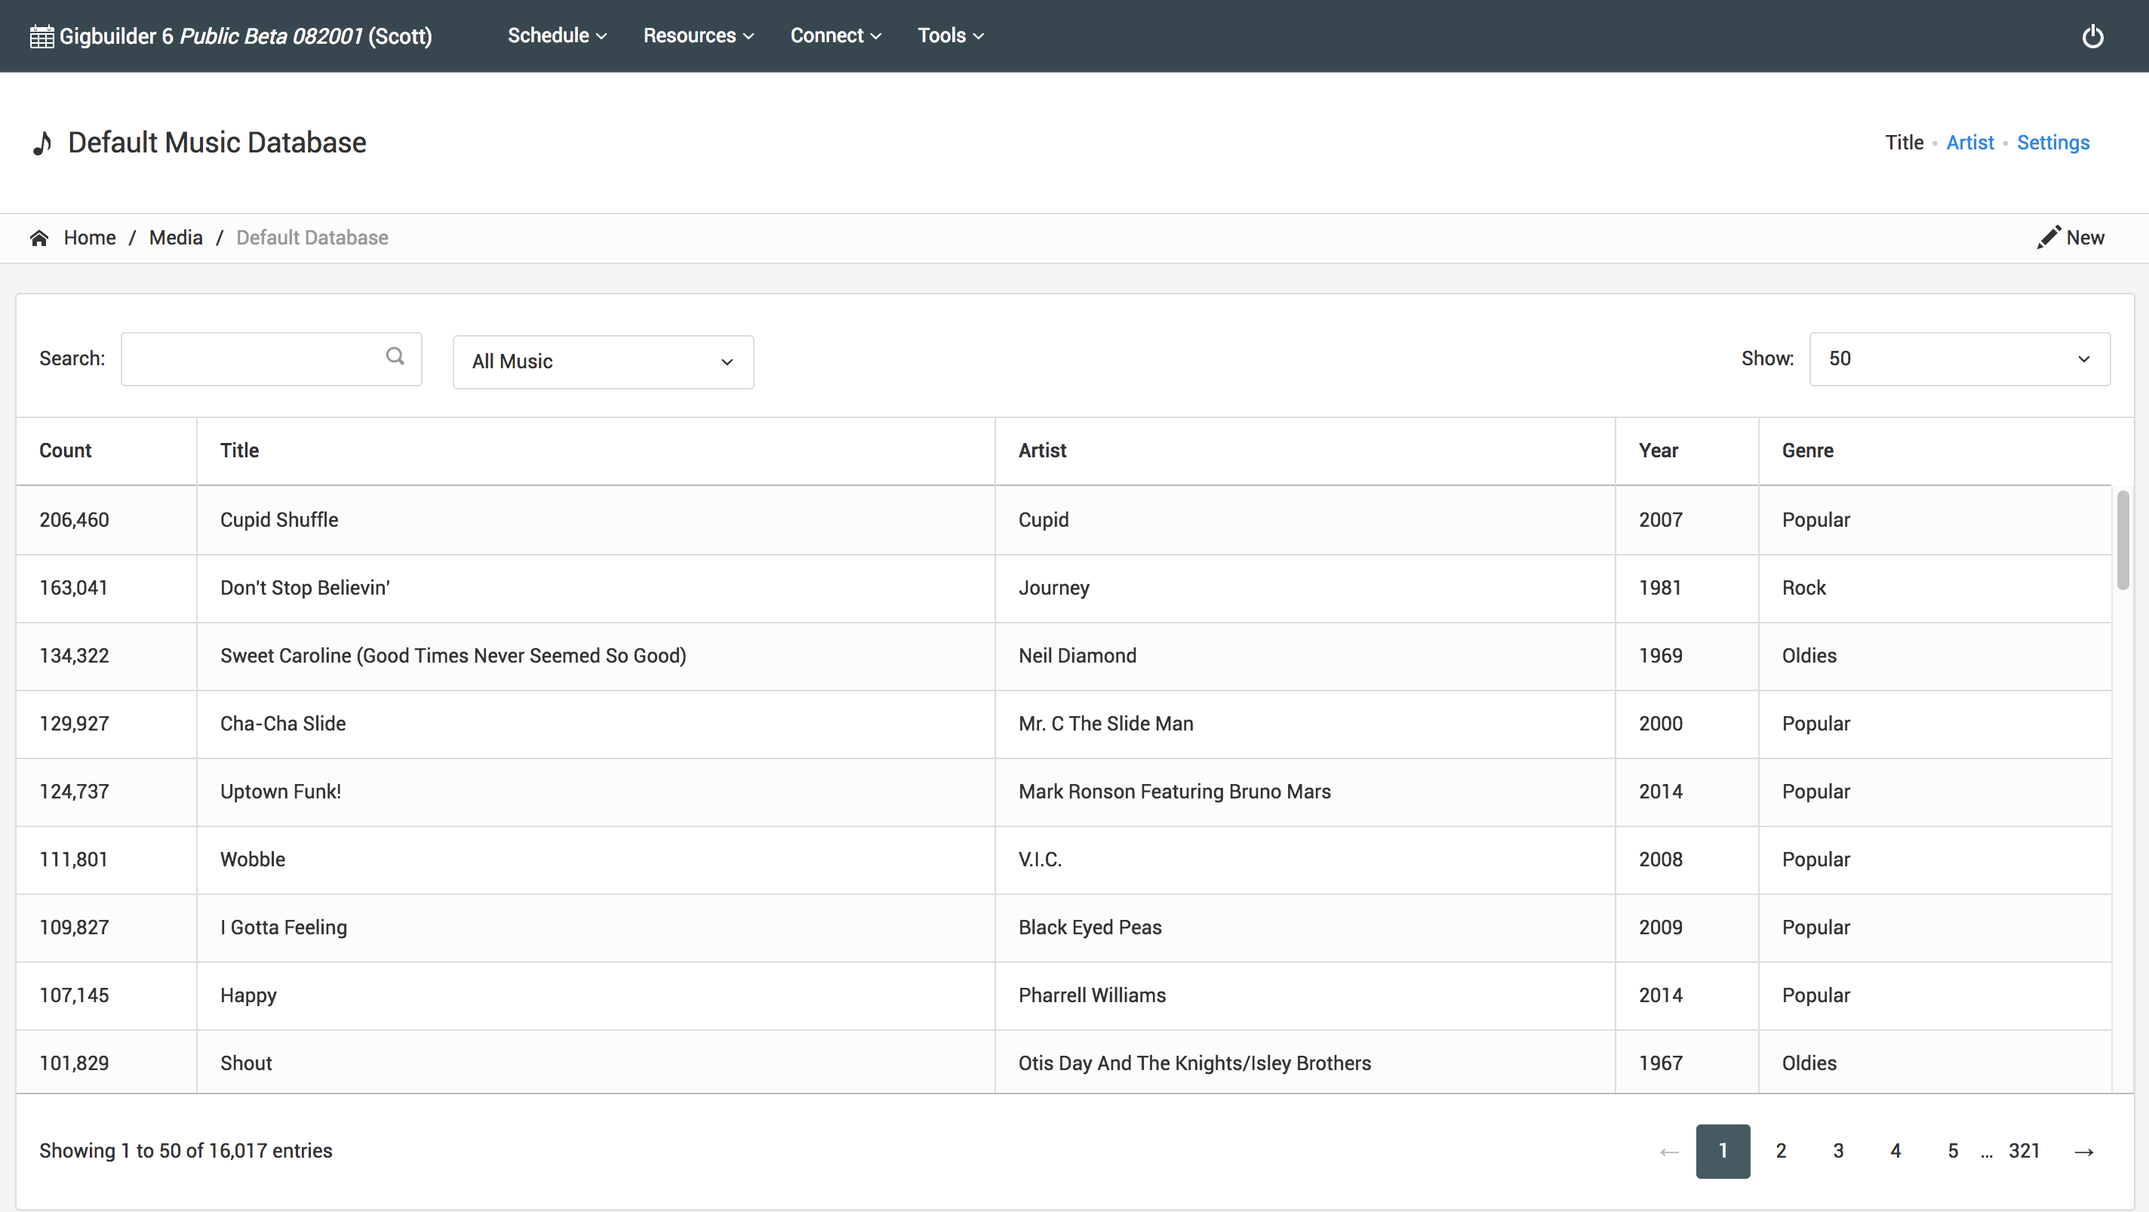Open the Tools menu
The width and height of the screenshot is (2149, 1212).
(x=950, y=36)
